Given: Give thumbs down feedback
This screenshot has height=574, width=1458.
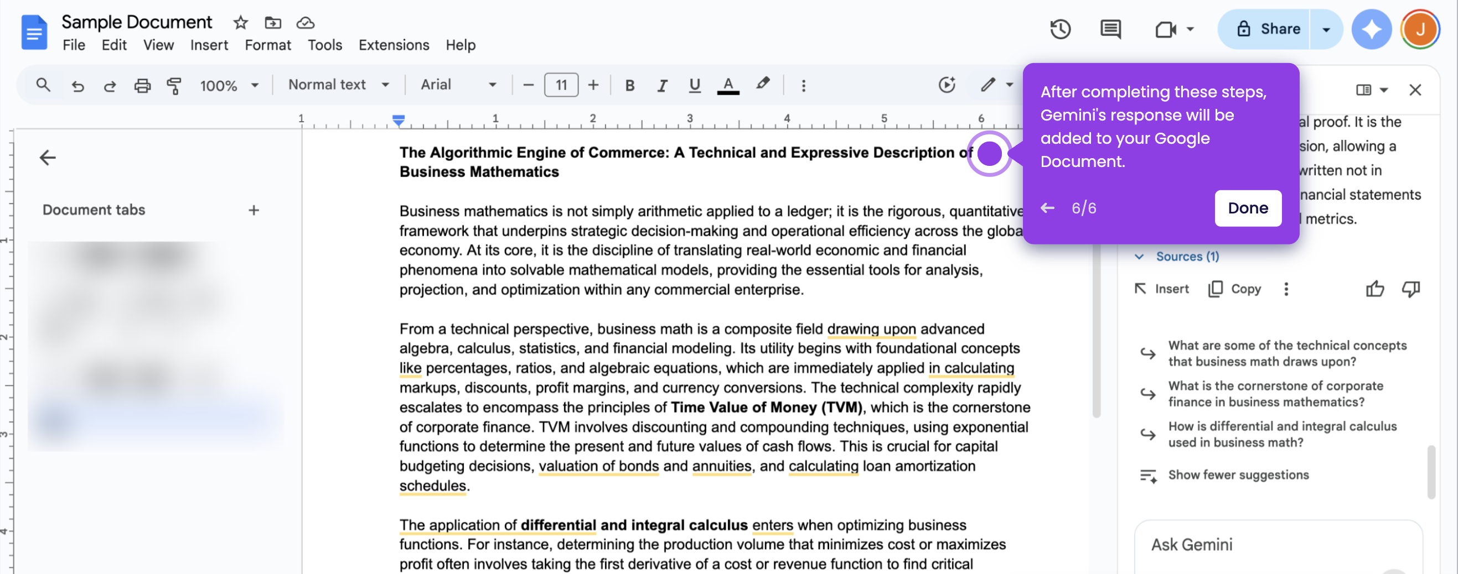Looking at the screenshot, I should click(x=1410, y=289).
